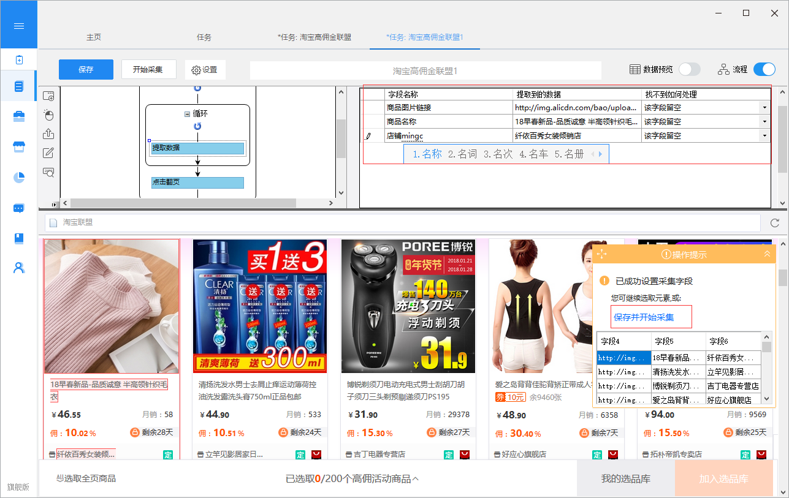789x498 pixels.
Task: Click the 字段5 column header in the tip table
Action: 679,341
